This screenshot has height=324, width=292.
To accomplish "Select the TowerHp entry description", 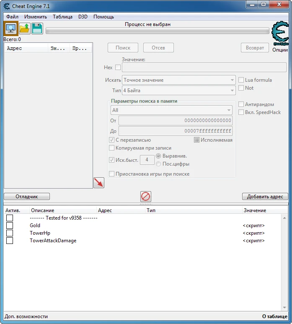I will click(40, 233).
